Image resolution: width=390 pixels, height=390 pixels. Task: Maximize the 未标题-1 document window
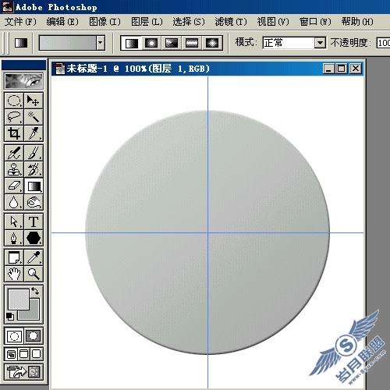coord(342,69)
